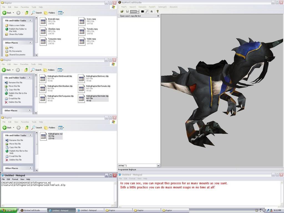
Task: Select the Emerald.mpq file icon
Action: (x=43, y=22)
